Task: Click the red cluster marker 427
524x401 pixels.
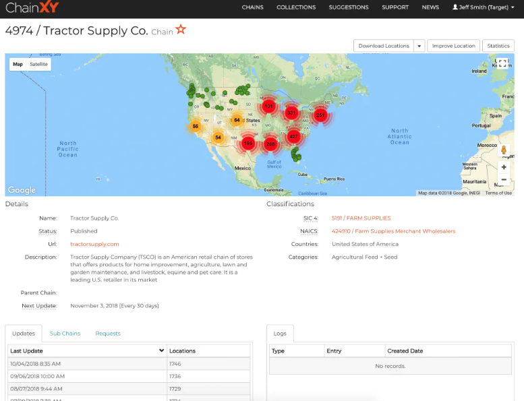Action: coord(294,136)
